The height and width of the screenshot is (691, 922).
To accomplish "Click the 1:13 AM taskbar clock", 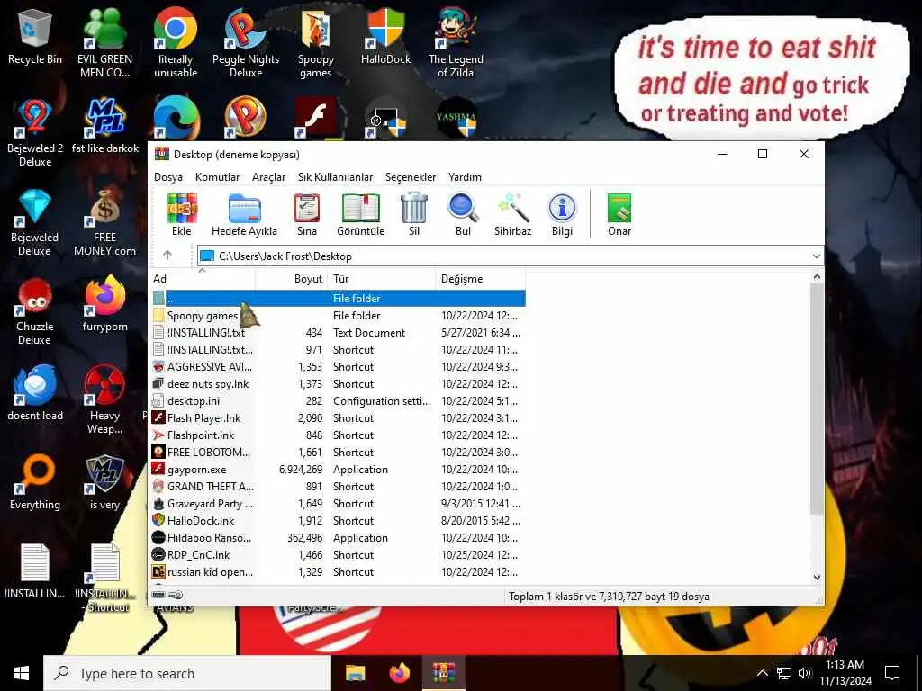I will 845,665.
